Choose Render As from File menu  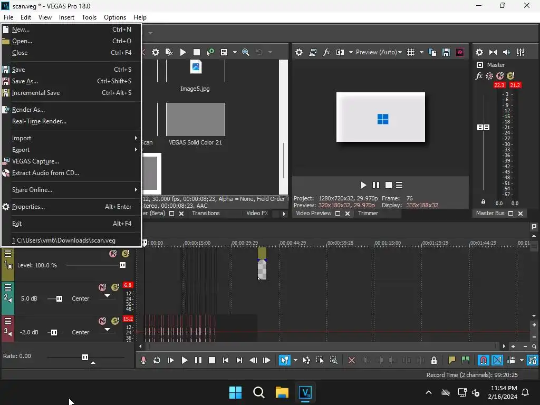(71, 110)
